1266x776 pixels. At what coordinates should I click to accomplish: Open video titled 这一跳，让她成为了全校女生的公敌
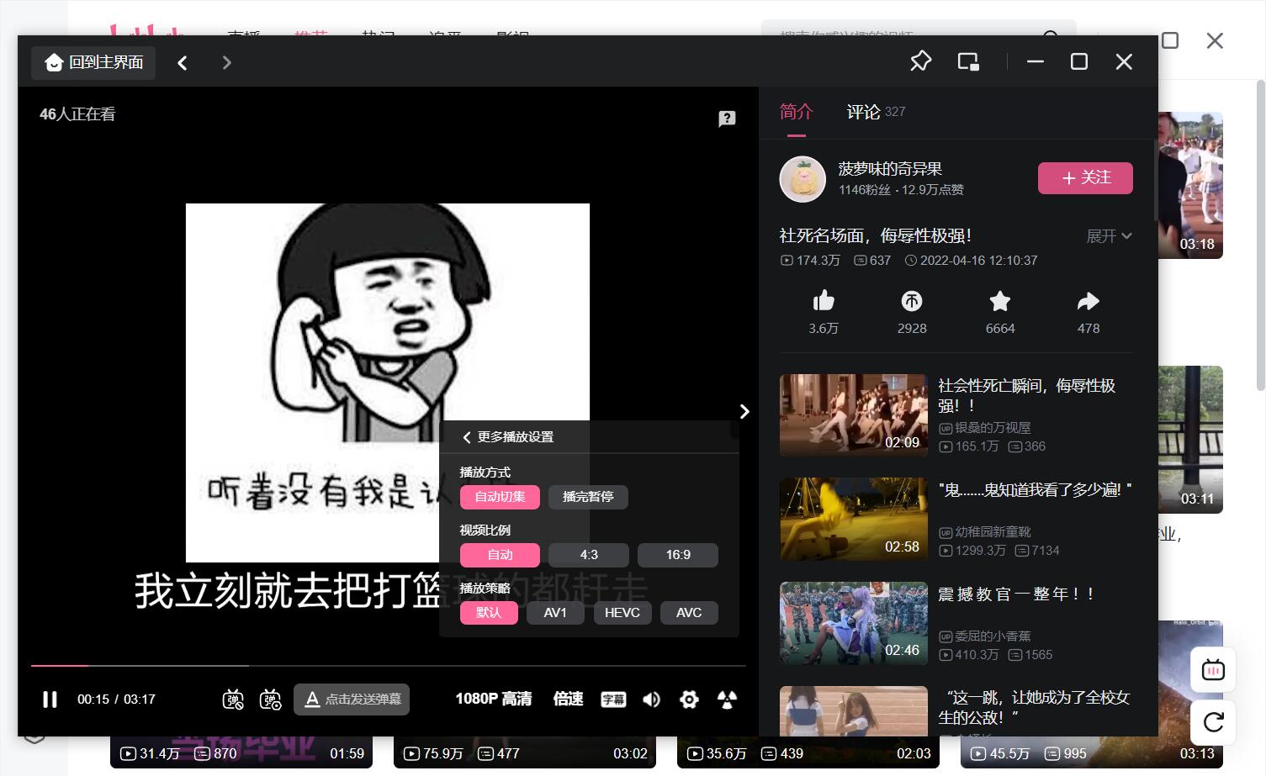(1034, 707)
